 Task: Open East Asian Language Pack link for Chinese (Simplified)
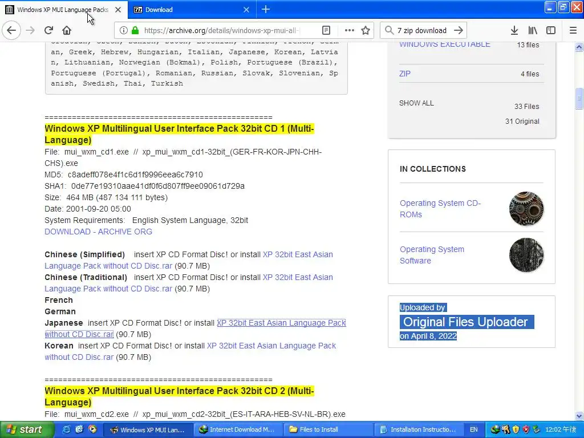pos(298,254)
